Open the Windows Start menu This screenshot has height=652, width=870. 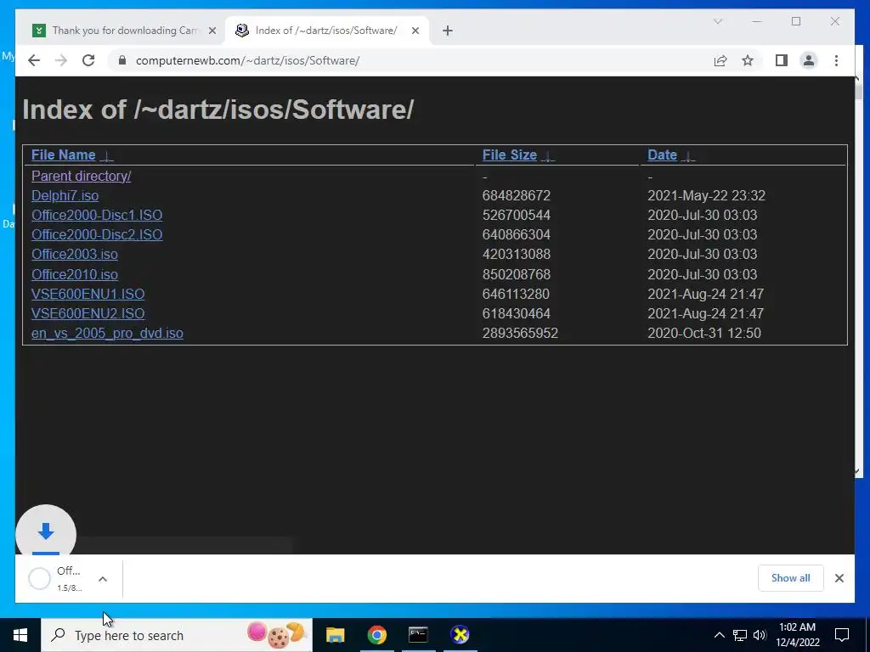20,635
